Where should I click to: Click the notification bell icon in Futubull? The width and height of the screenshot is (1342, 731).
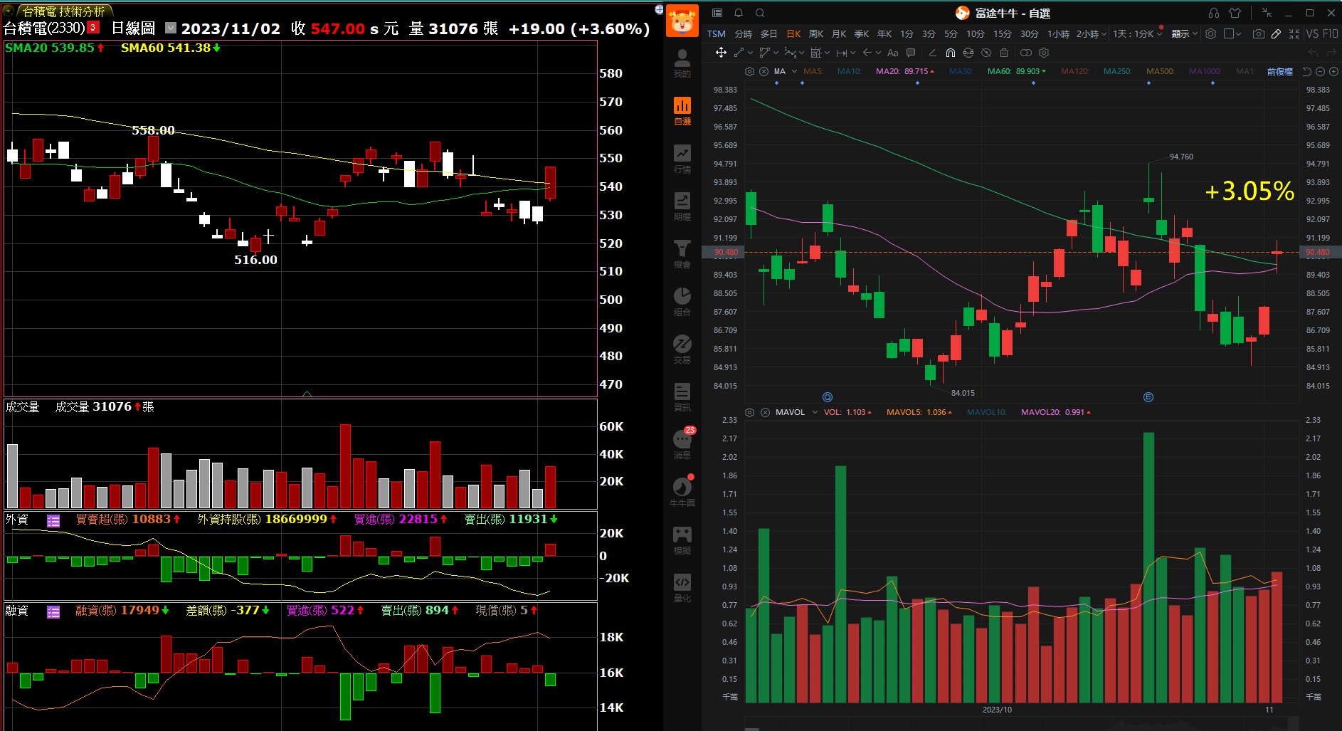(x=739, y=13)
